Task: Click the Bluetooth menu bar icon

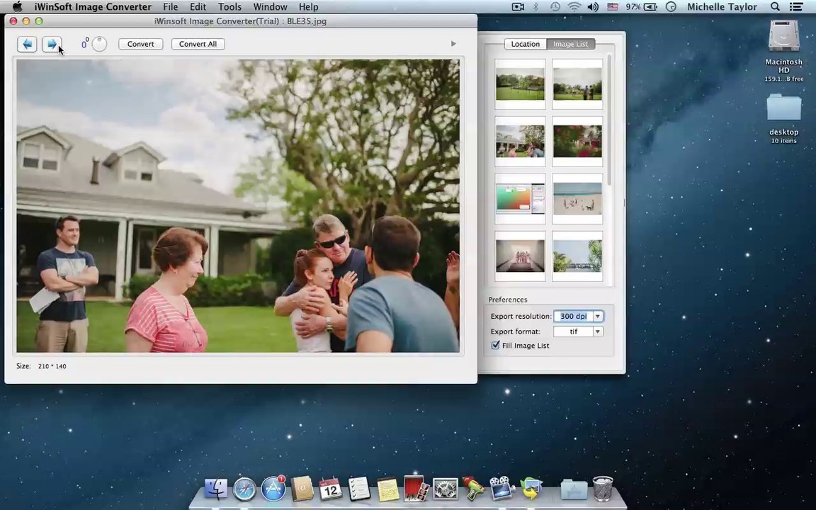Action: click(536, 7)
